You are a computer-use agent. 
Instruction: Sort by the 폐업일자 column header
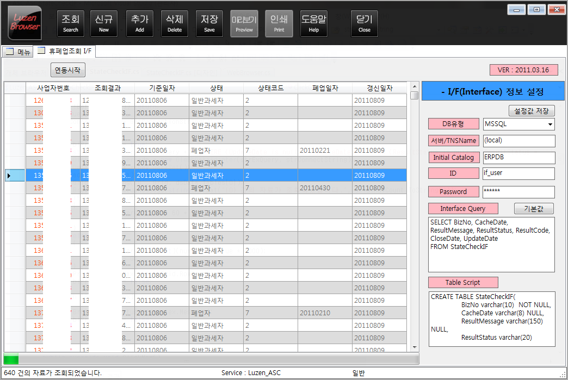click(325, 88)
